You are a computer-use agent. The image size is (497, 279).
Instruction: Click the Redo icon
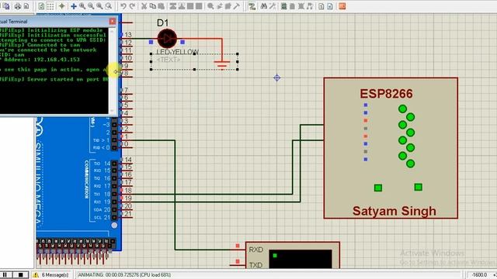point(132,6)
